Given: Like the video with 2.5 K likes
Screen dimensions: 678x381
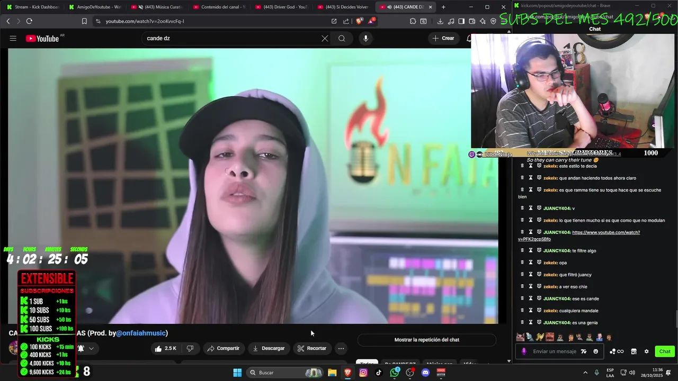Looking at the screenshot, I should pos(165,348).
